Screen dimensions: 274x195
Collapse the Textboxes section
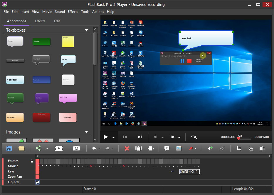(x=86, y=30)
